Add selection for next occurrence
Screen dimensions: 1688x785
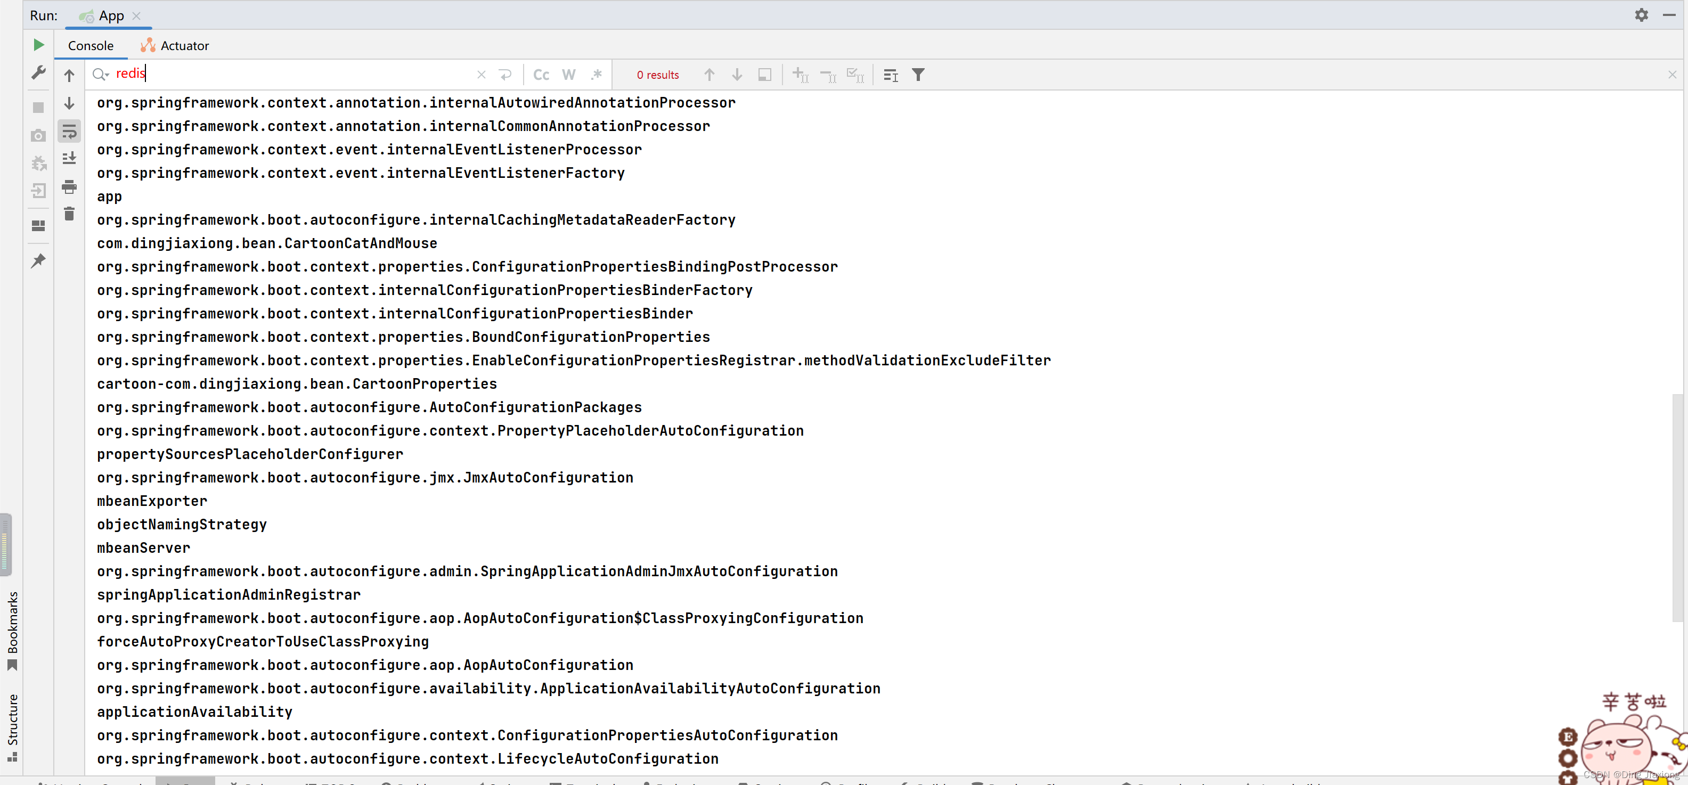801,75
